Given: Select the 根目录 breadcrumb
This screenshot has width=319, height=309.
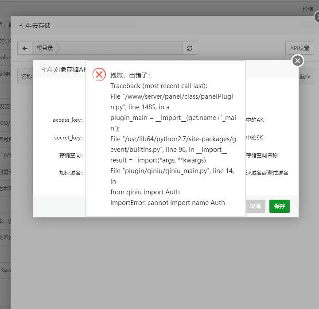Looking at the screenshot, I should [45, 48].
